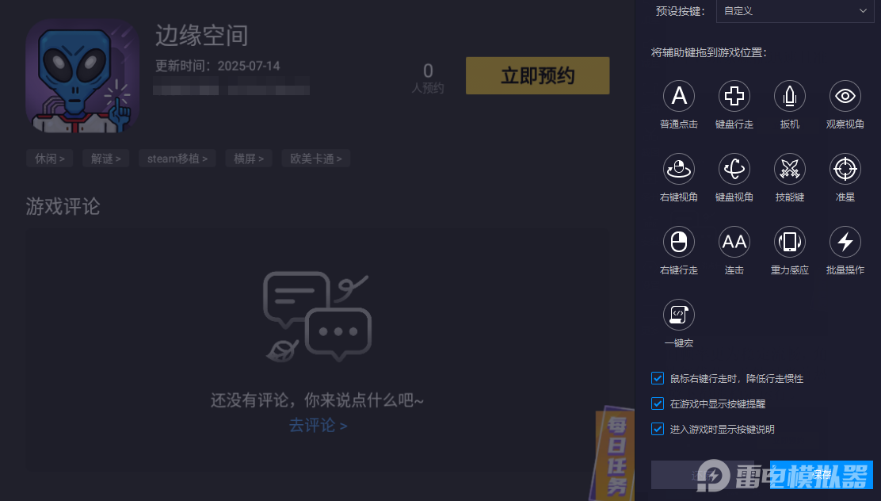Expand the steam移植 tag filter
Screen dimensions: 881x501
[x=177, y=158]
